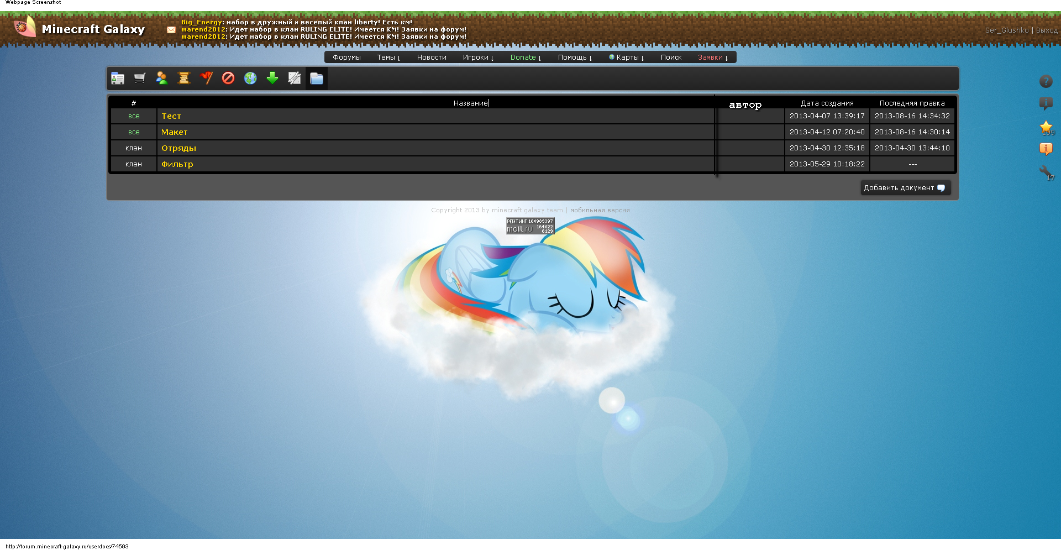Image resolution: width=1061 pixels, height=550 pixels.
Task: Open the scroll parchment icon
Action: click(x=184, y=78)
